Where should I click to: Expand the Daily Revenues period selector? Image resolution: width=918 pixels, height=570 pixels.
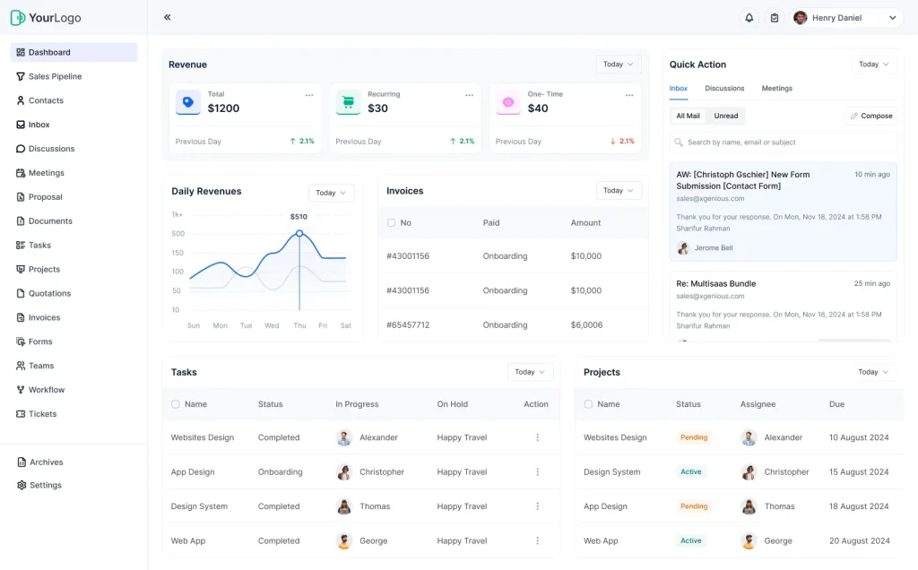pos(331,192)
